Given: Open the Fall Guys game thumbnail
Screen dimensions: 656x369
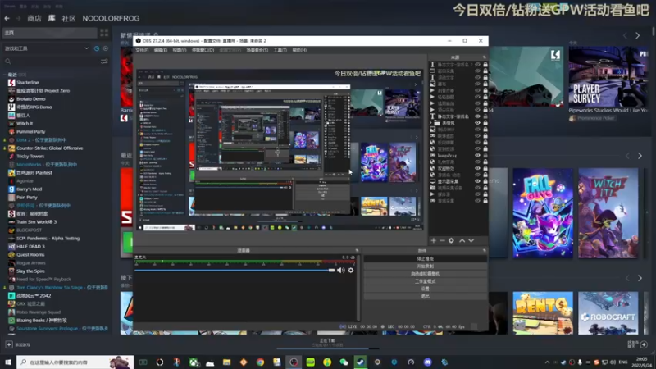Looking at the screenshot, I should pos(543,213).
